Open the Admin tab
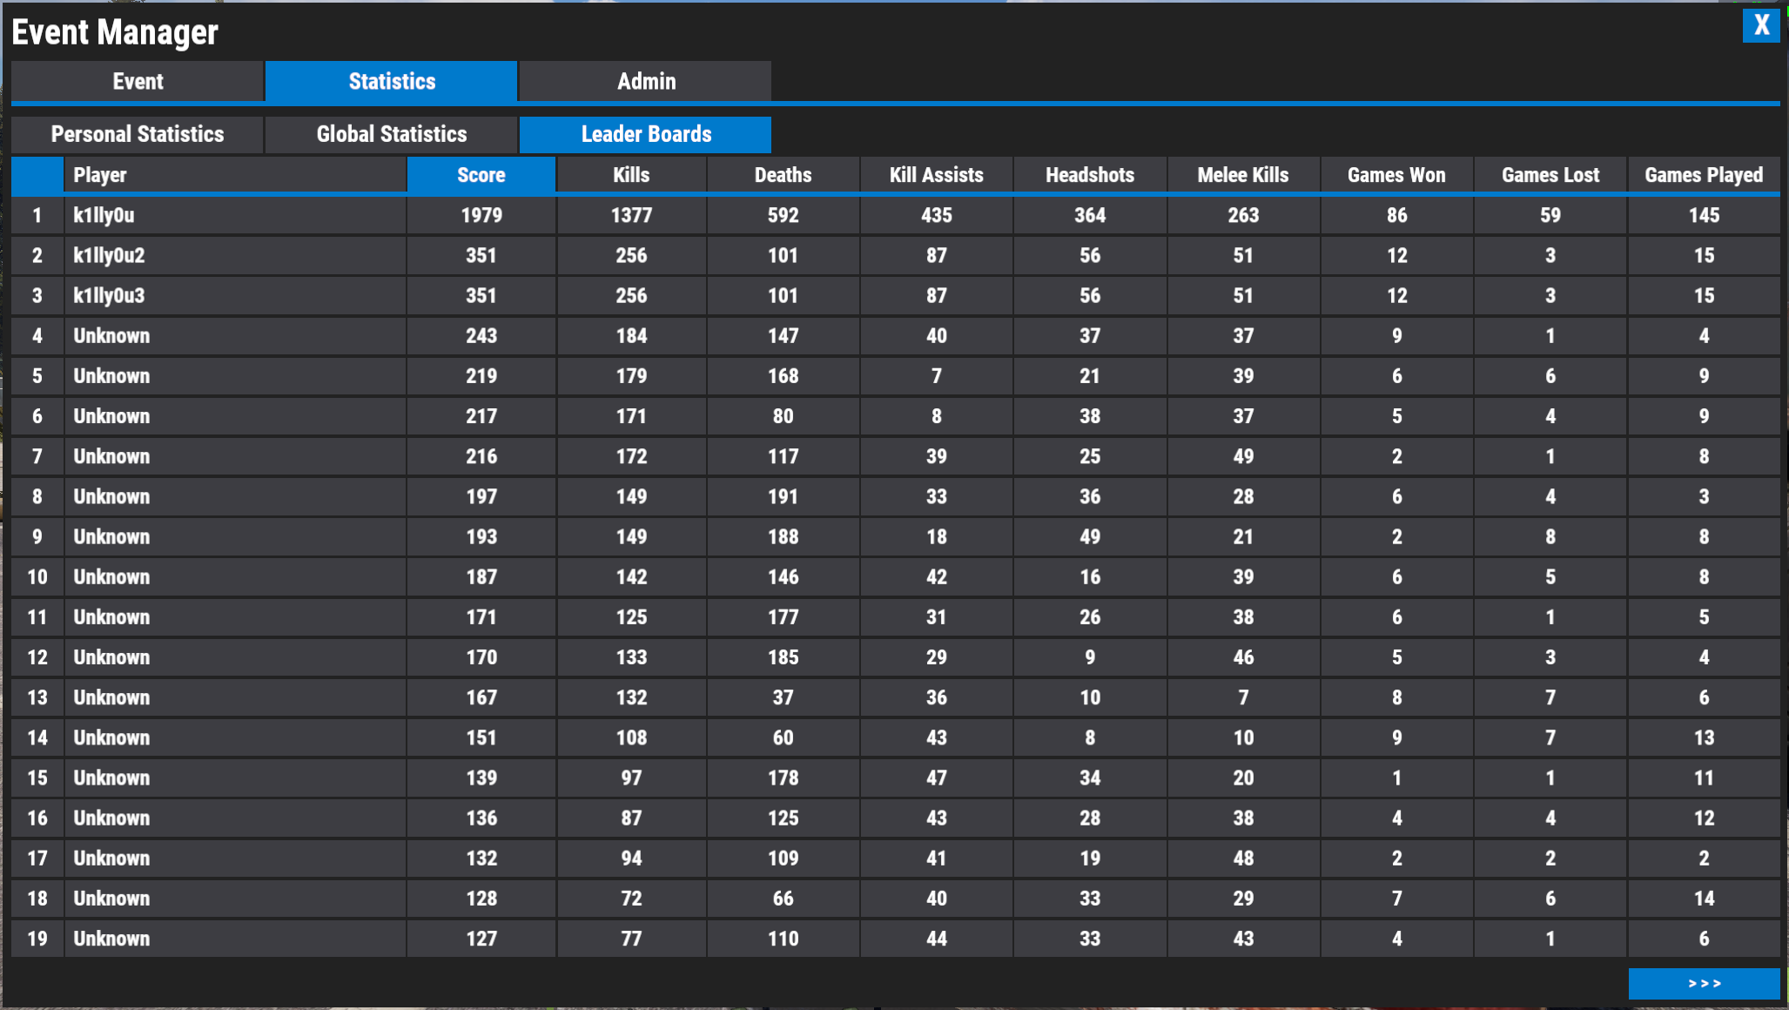1789x1010 pixels. (645, 82)
